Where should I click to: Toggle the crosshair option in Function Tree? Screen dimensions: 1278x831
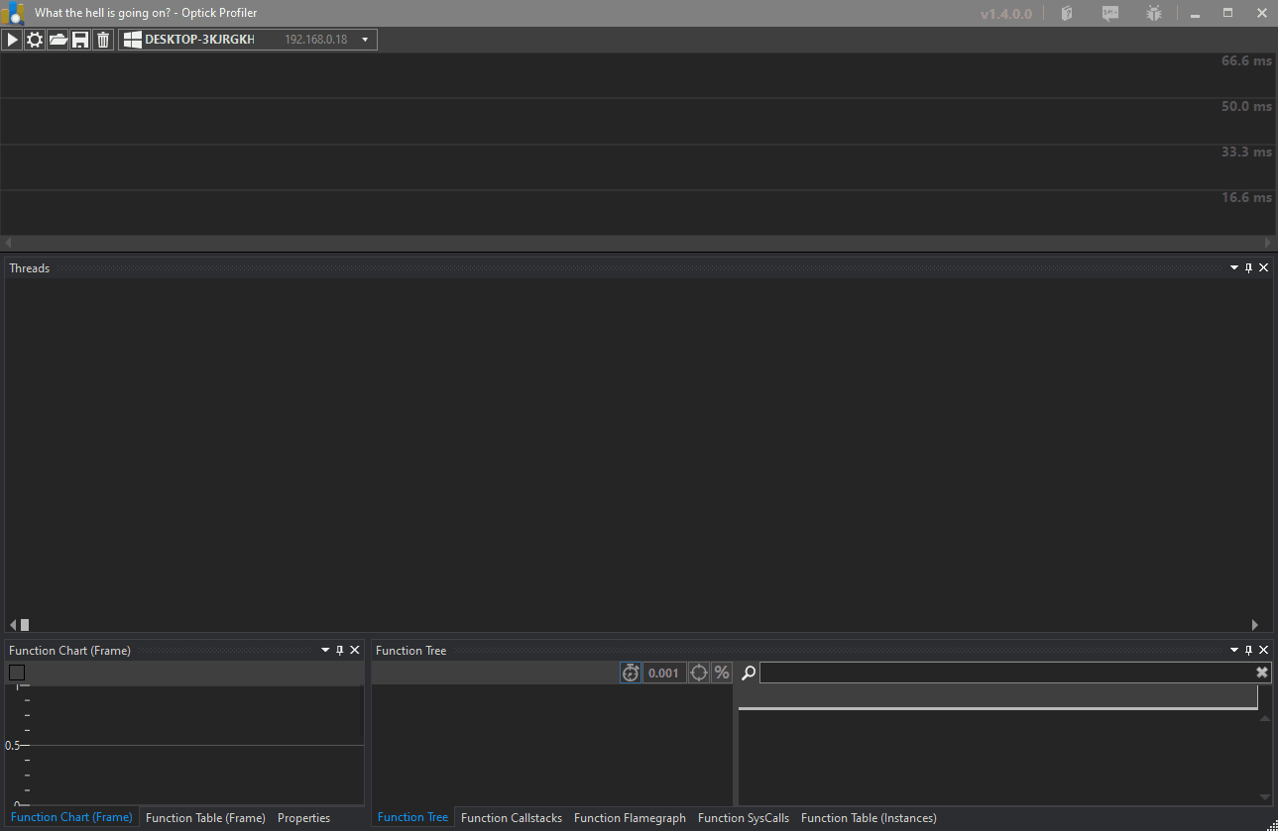pos(699,674)
